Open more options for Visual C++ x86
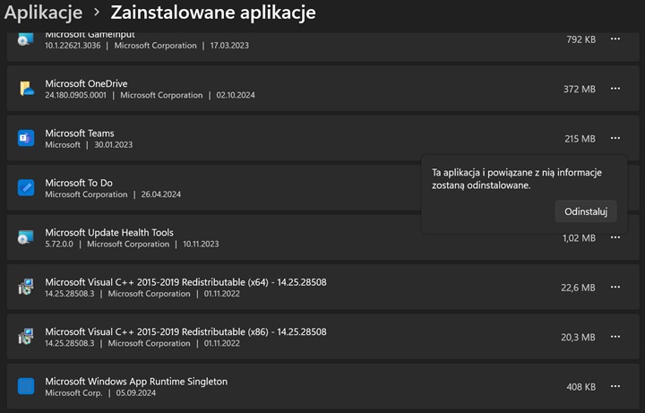The height and width of the screenshot is (413, 645). [615, 337]
